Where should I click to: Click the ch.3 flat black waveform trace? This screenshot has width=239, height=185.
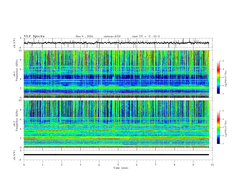116,155
